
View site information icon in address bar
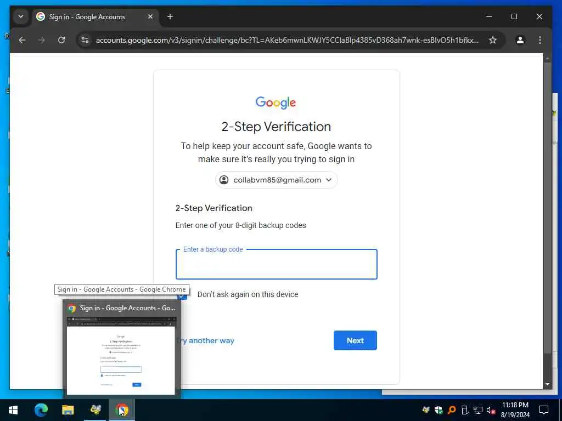(x=85, y=40)
